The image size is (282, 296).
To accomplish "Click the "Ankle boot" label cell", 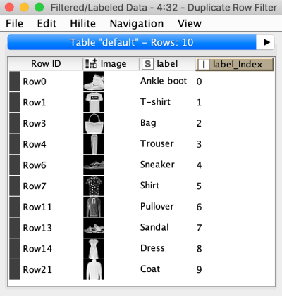I will pos(164,81).
